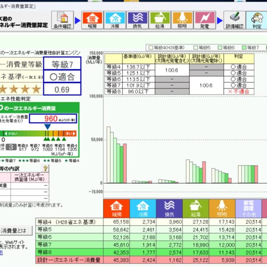The image size is (267, 267).
Task: Click the 等級7 result box
Action: [62, 64]
